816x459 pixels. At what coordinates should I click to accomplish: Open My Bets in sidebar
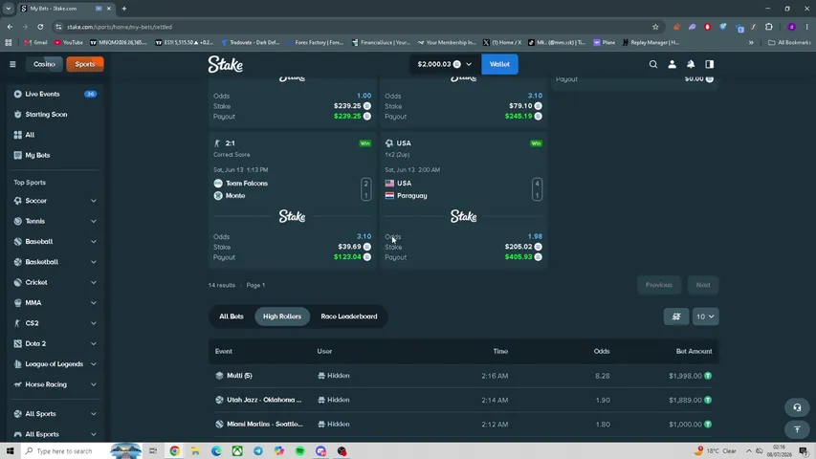pyautogui.click(x=55, y=155)
